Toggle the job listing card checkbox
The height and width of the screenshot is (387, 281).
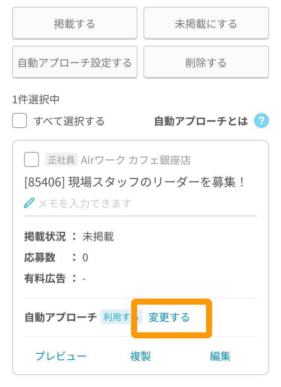pos(31,159)
